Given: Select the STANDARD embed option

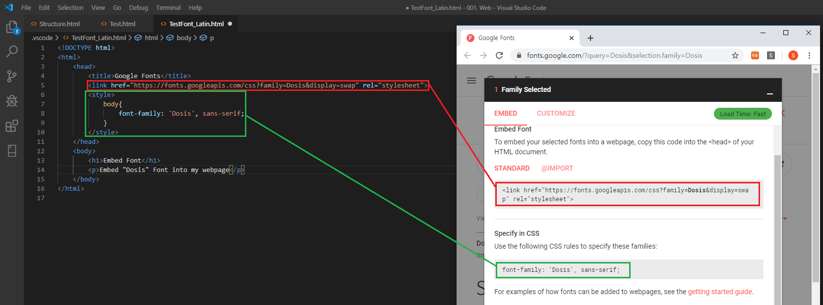Looking at the screenshot, I should tap(512, 168).
